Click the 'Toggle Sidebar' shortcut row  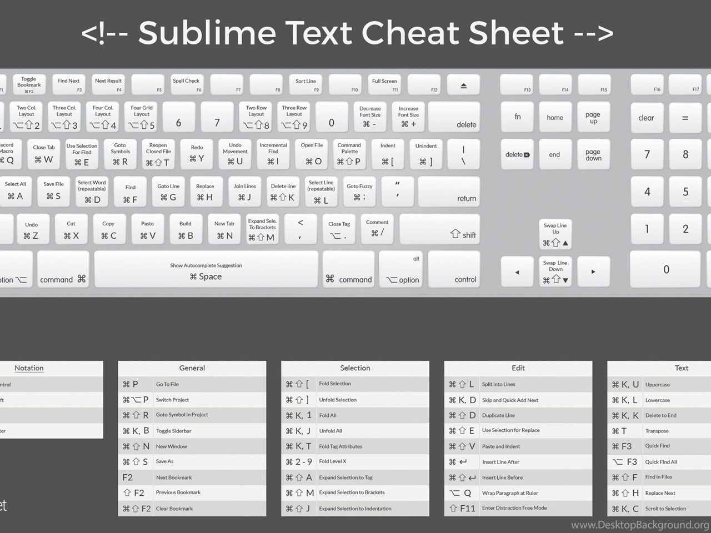coord(192,431)
